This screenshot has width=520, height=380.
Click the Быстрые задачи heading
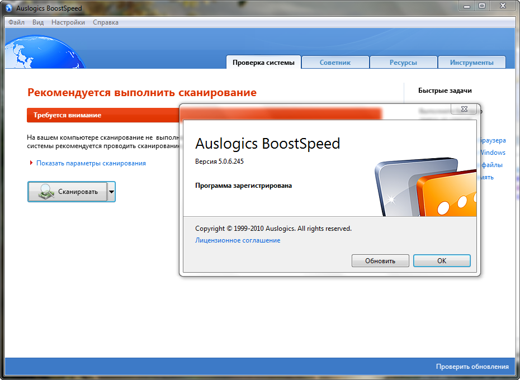point(445,91)
